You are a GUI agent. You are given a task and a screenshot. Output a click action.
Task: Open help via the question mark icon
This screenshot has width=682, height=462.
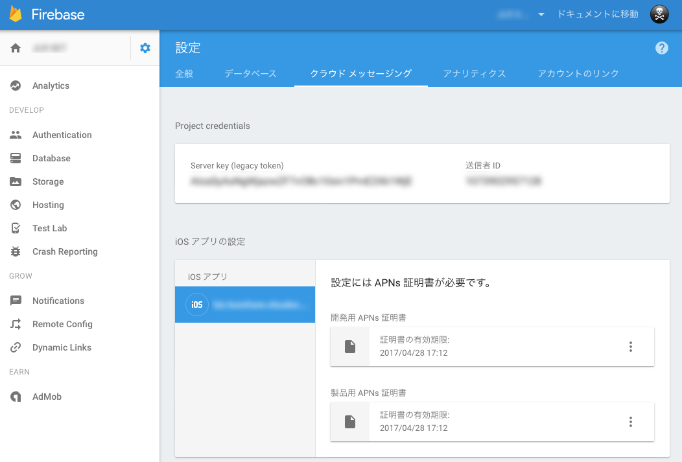pyautogui.click(x=661, y=48)
